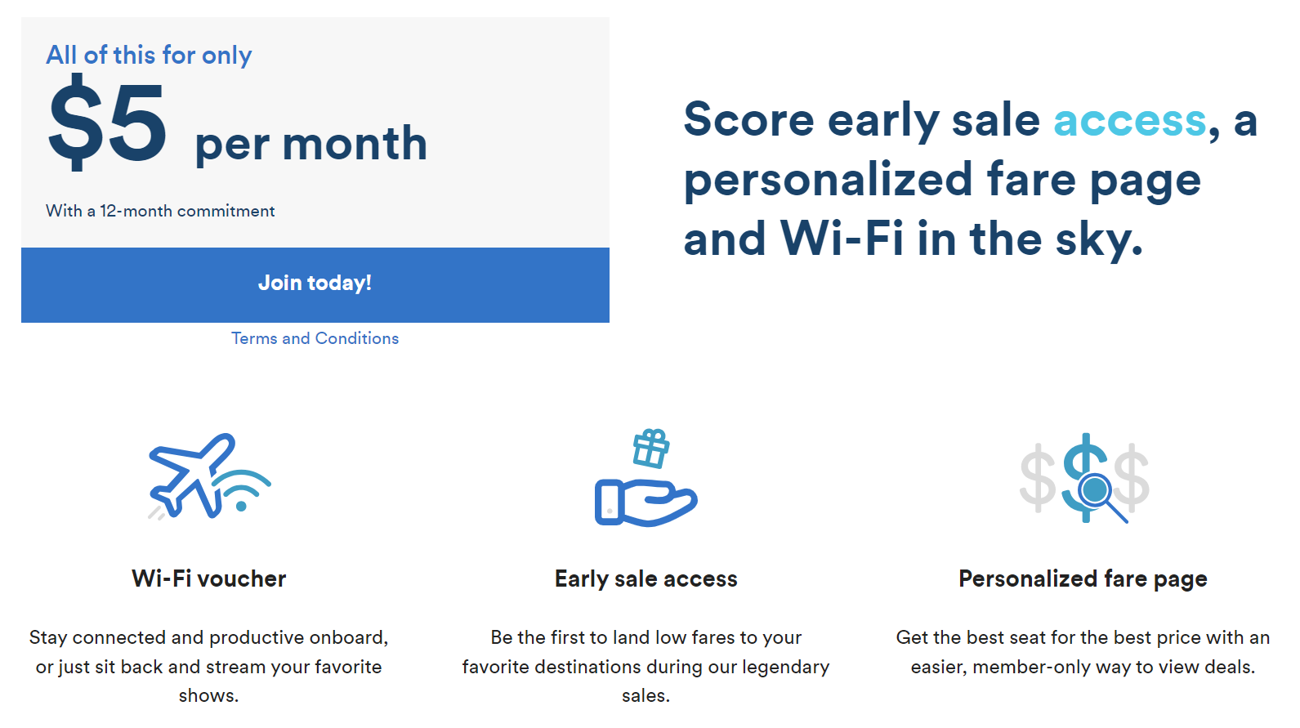This screenshot has height=728, width=1300.
Task: Click the large $5 price text
Action: pos(107,122)
